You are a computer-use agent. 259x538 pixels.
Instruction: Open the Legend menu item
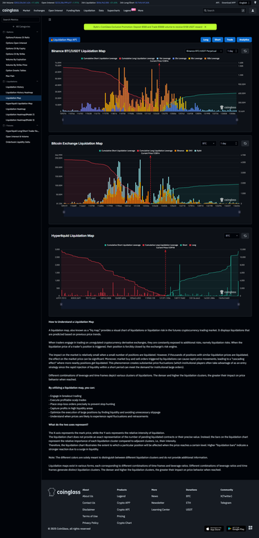[127, 11]
